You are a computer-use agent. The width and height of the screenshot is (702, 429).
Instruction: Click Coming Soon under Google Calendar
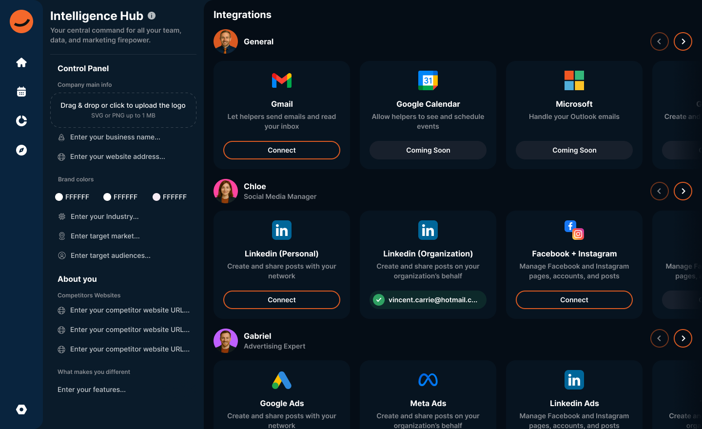coord(428,150)
